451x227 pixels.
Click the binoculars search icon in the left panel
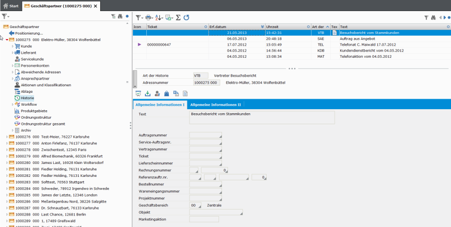click(x=120, y=17)
